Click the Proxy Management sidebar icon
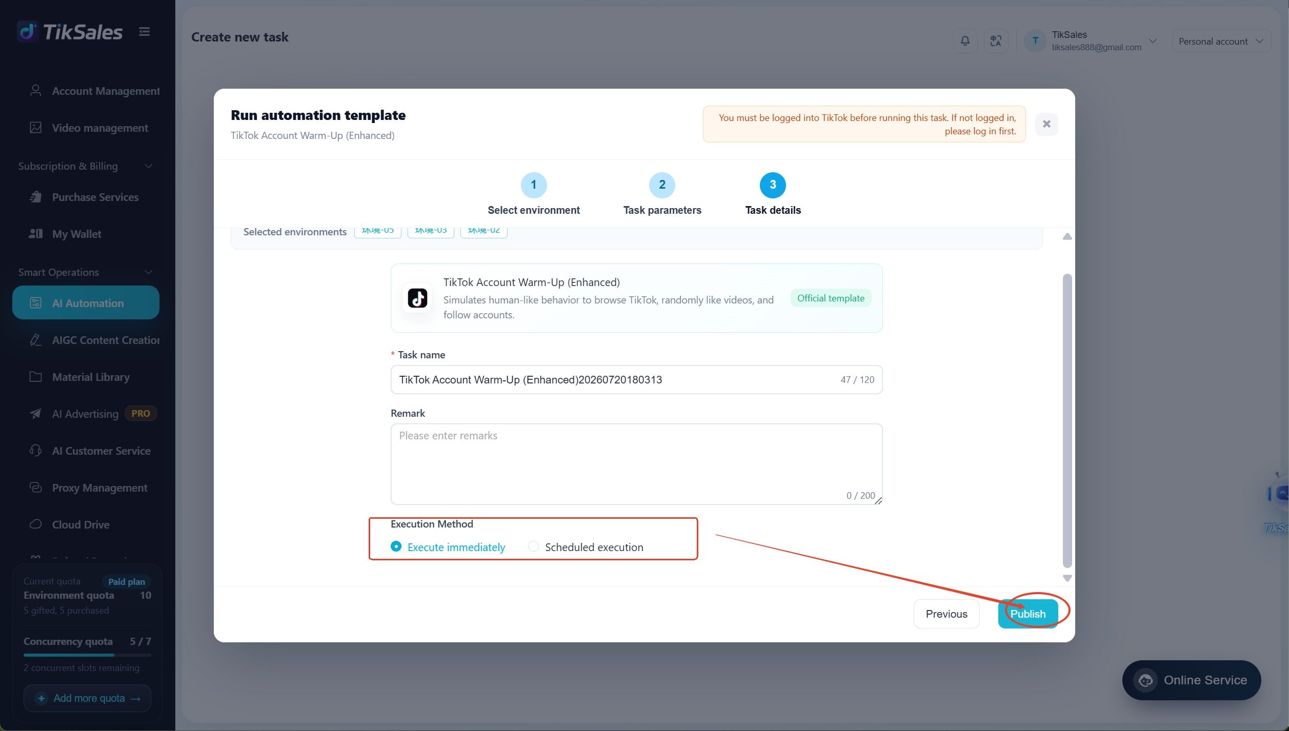 36,488
